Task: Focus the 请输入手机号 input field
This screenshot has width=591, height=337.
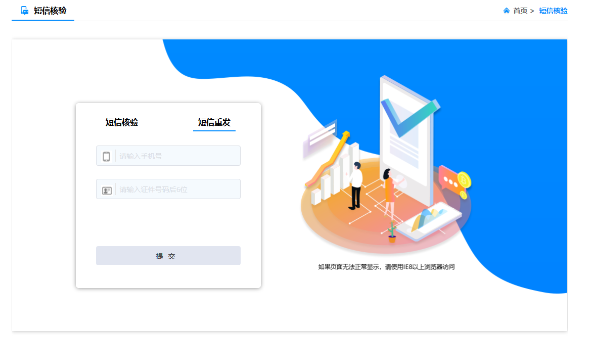Action: [x=168, y=156]
